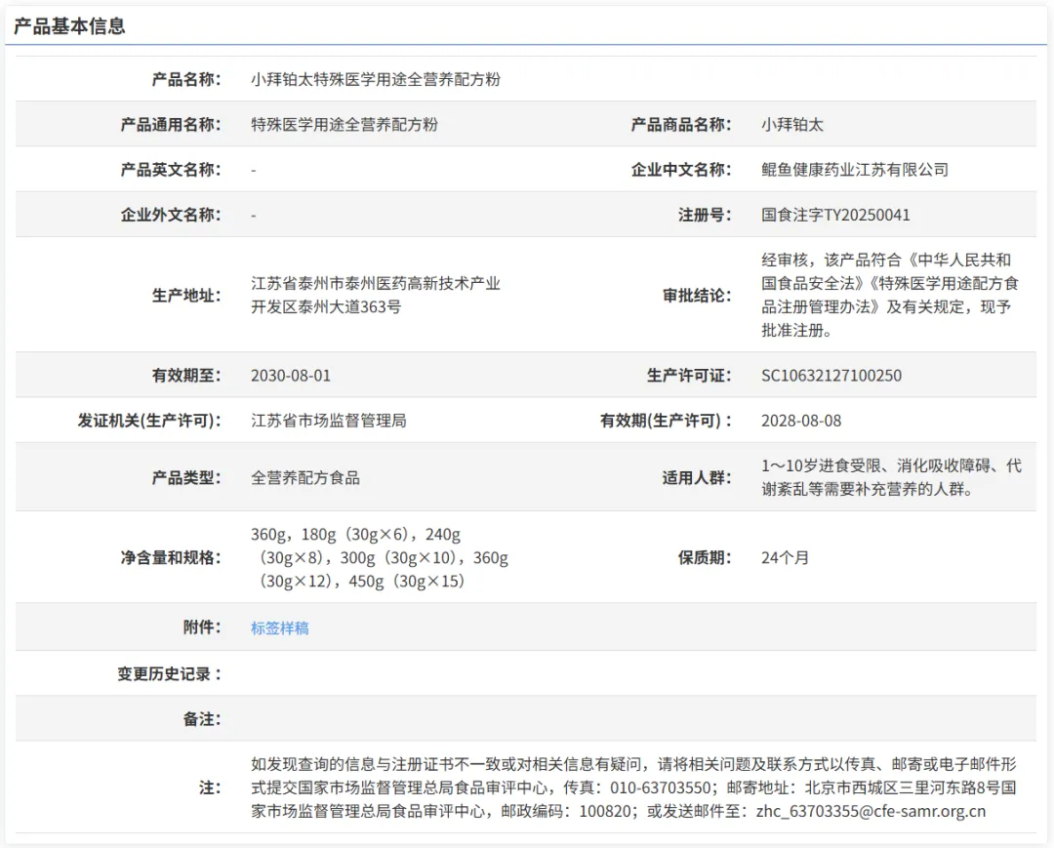This screenshot has height=848, width=1054.
Task: Click production license number SC10632127100250
Action: 831,376
